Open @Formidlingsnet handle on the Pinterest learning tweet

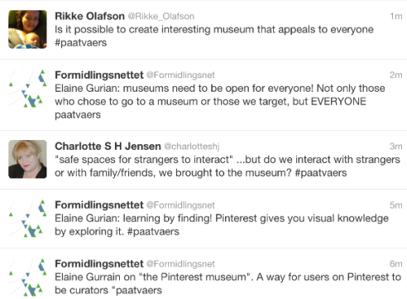tap(180, 205)
